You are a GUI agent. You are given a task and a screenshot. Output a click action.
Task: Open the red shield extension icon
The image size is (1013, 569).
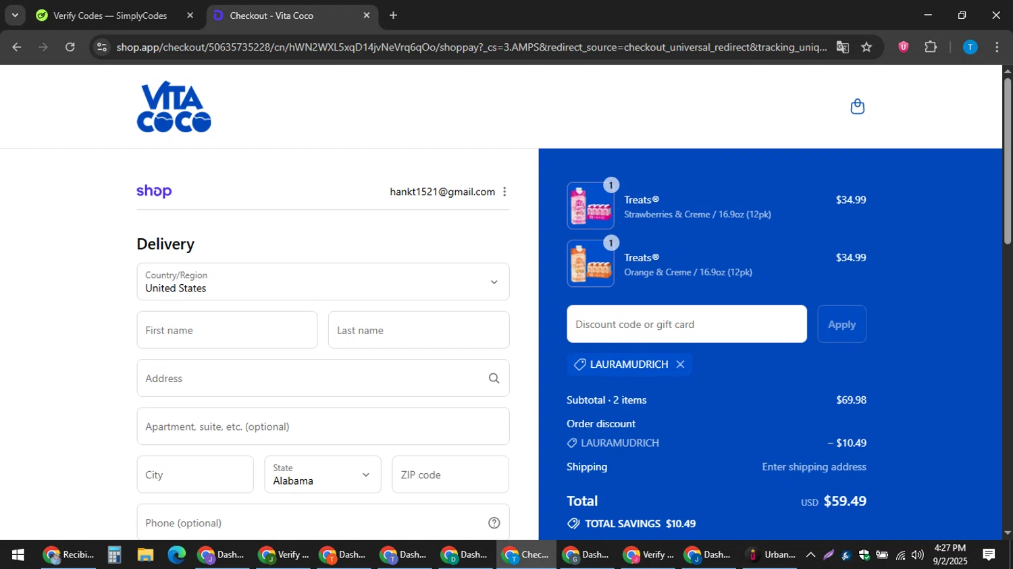903,47
